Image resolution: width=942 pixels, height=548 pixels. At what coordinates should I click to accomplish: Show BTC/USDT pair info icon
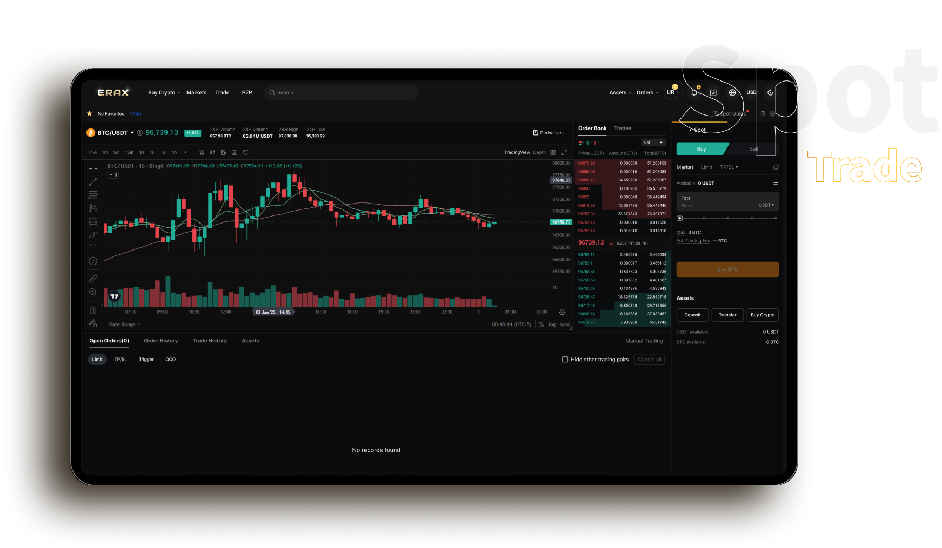point(139,133)
